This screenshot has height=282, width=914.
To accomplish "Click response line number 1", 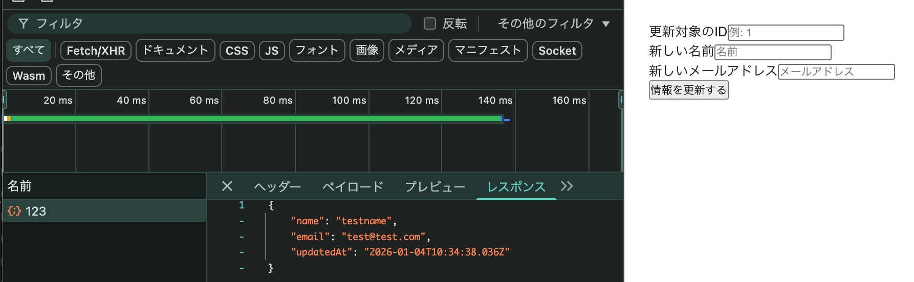I will pyautogui.click(x=242, y=205).
